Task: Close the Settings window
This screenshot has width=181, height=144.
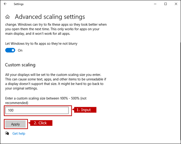Action: (176, 4)
